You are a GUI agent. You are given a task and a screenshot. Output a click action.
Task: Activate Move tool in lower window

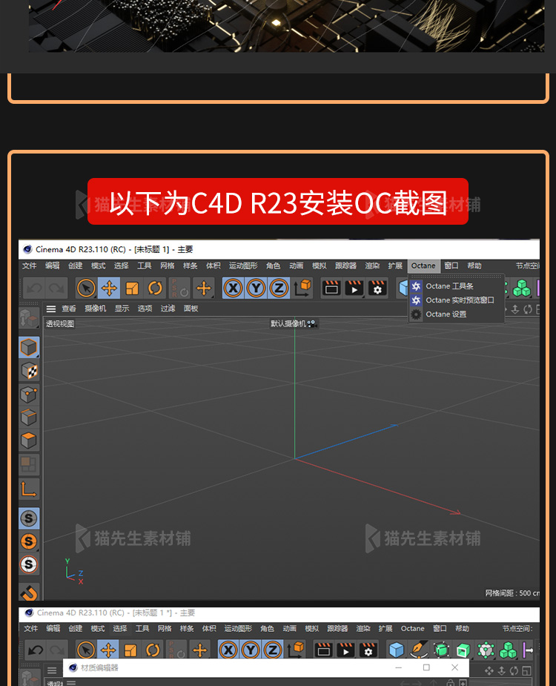[108, 650]
